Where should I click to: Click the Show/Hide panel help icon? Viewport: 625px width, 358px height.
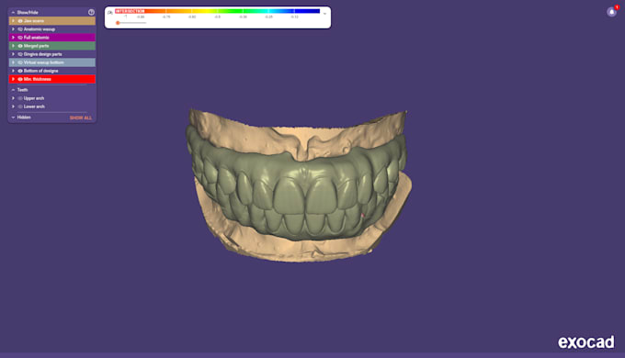coord(91,12)
